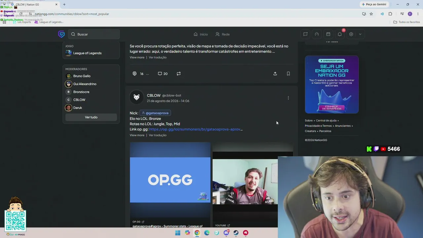Open the League of Legends bookmark

point(49,22)
